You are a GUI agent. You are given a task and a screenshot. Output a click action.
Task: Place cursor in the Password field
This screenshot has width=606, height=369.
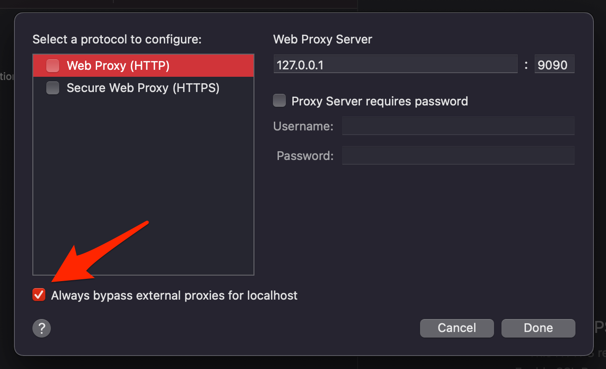(x=458, y=155)
